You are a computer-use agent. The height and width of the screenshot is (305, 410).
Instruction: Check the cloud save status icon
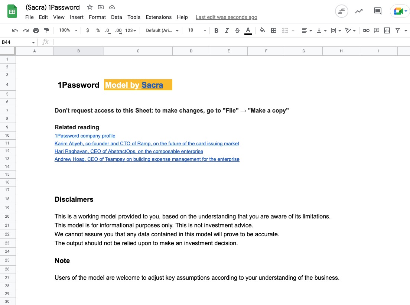pos(112,7)
